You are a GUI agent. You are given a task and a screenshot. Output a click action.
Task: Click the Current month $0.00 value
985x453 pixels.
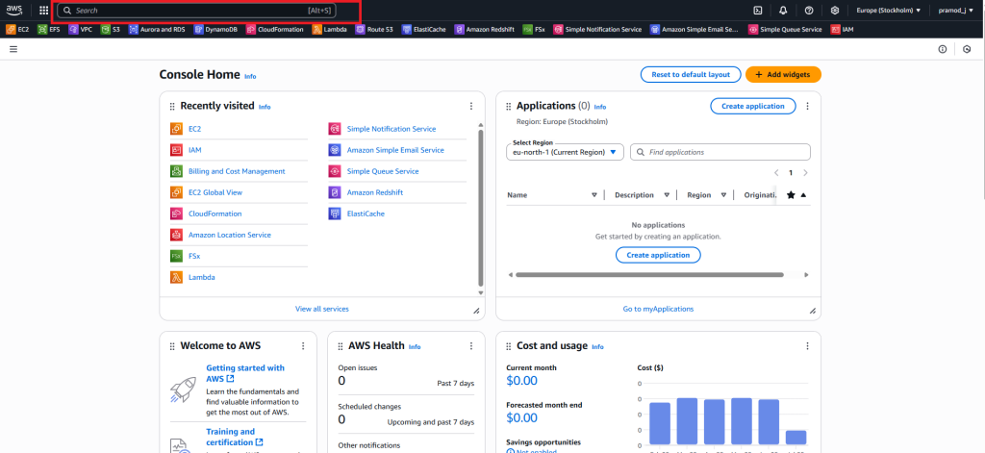coord(521,381)
